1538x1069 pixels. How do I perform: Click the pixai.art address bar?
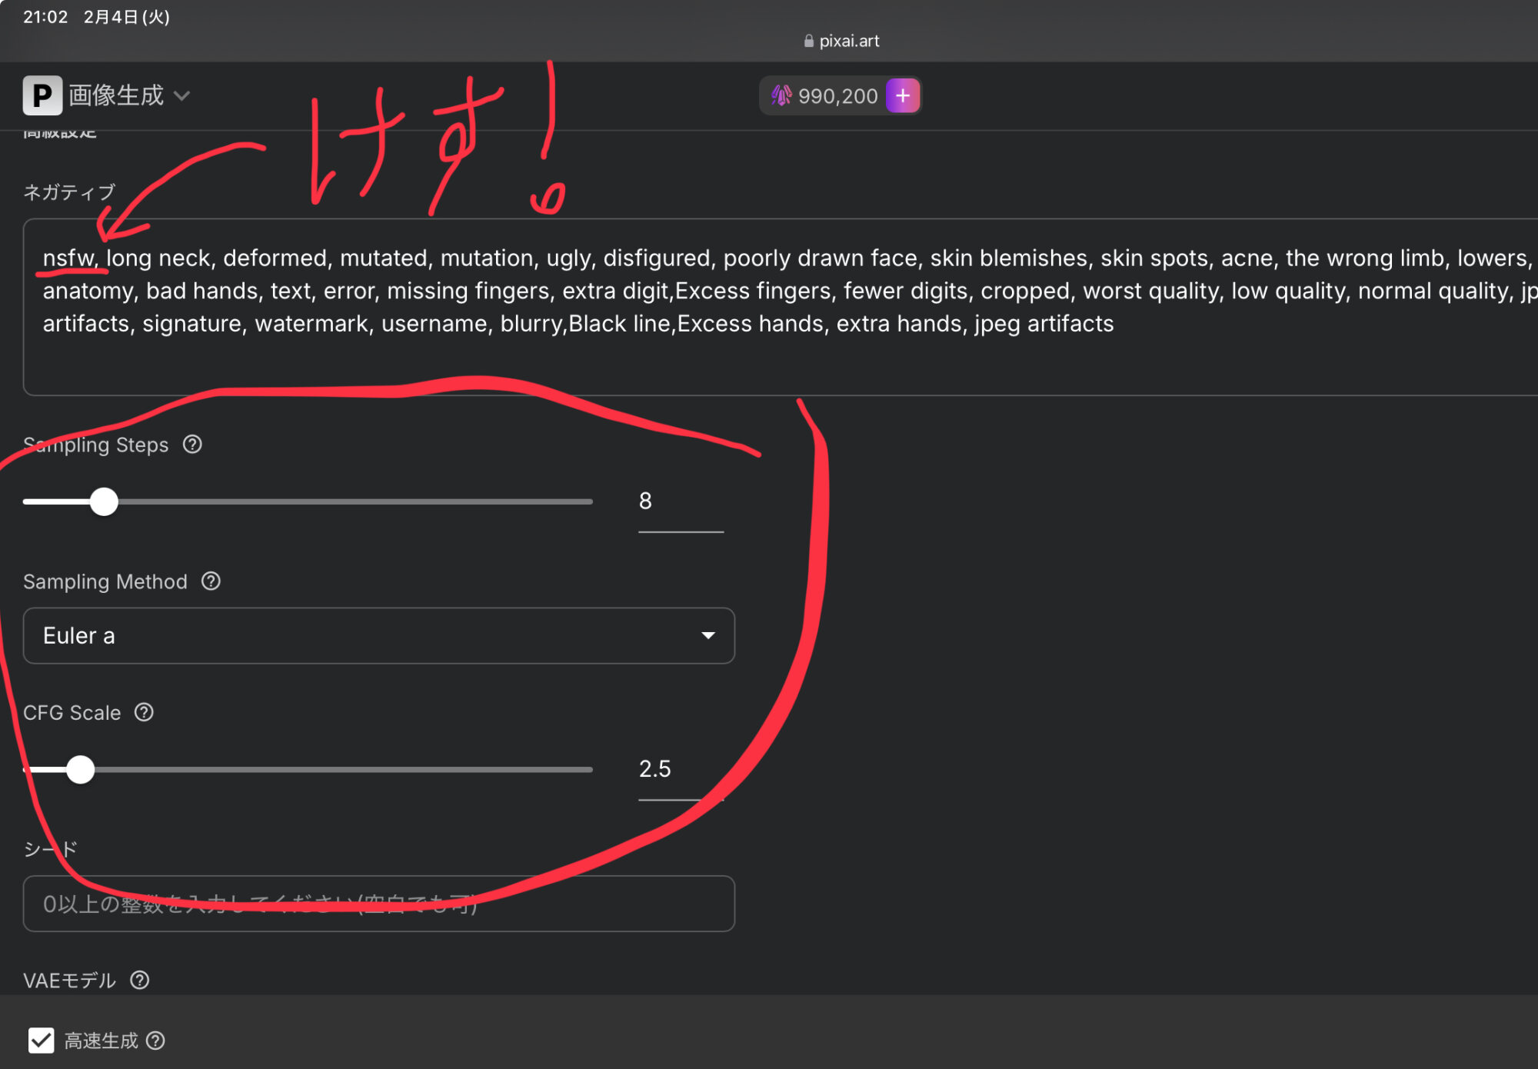pos(848,42)
